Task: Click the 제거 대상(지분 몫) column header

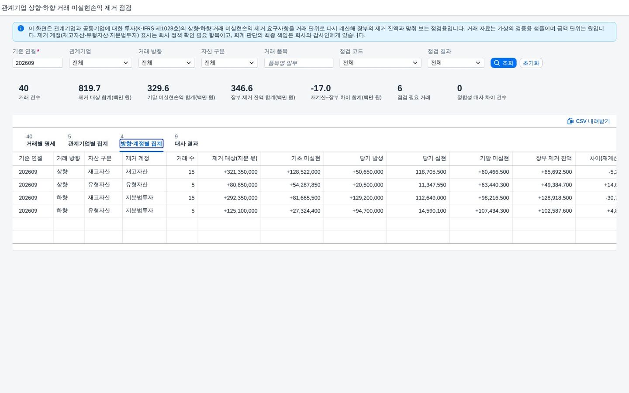Action: pos(229,158)
